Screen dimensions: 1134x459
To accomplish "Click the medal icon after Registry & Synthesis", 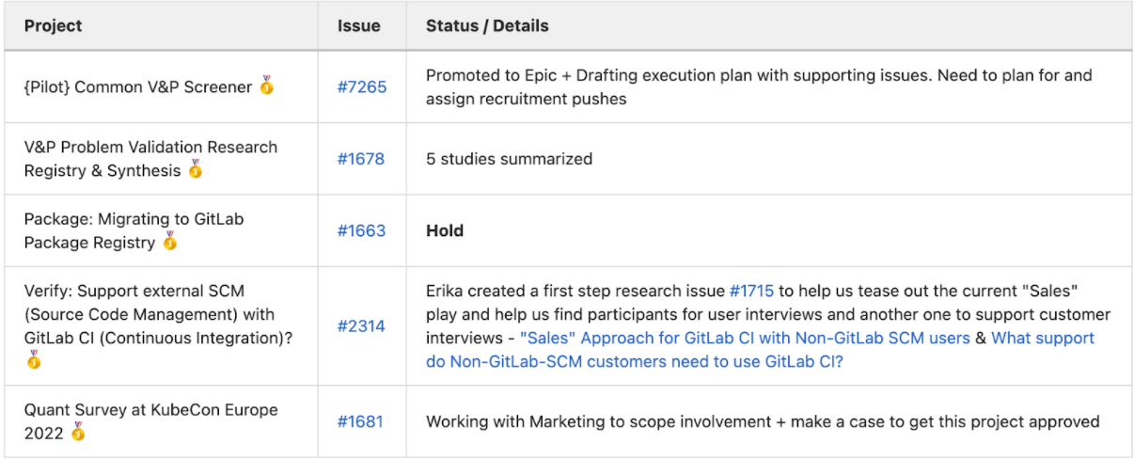I will tap(196, 170).
